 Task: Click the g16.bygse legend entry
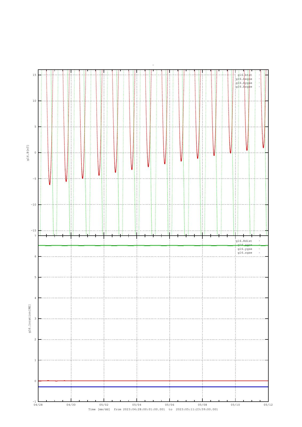tap(244, 83)
